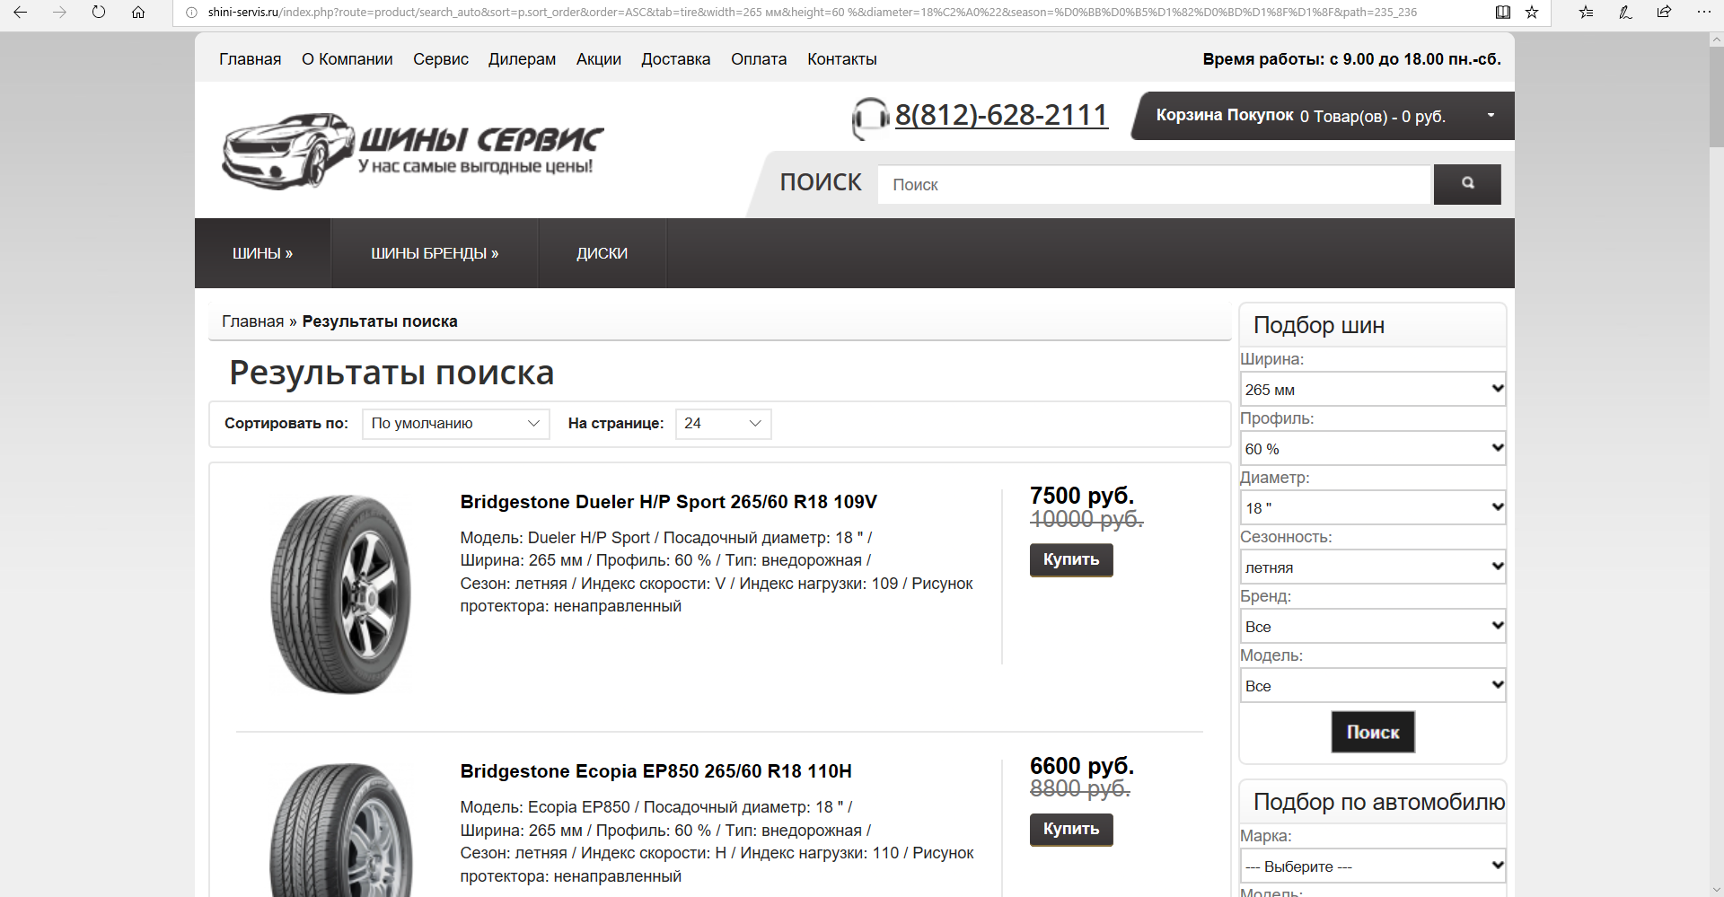1724x897 pixels.
Task: Open Bridgestone Dueler tire thumbnail image
Action: 341,594
